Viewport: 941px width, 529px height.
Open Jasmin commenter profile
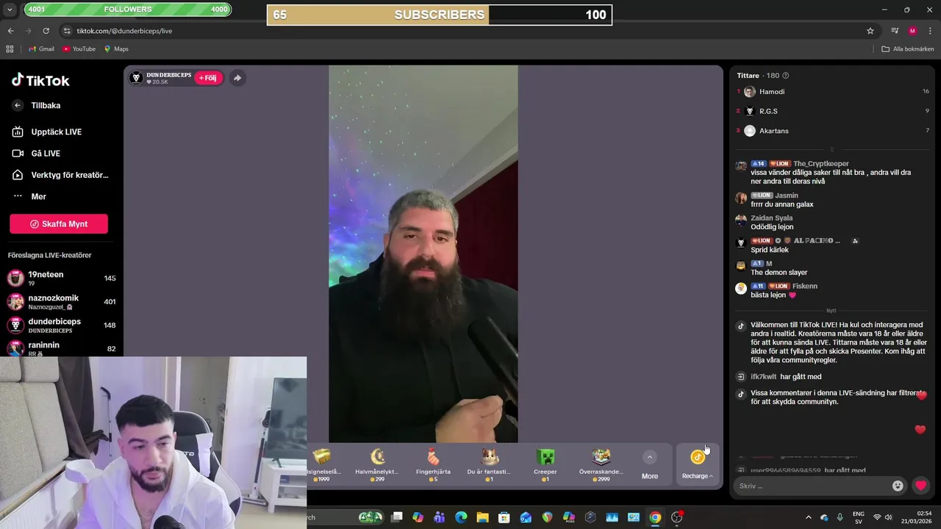point(786,195)
